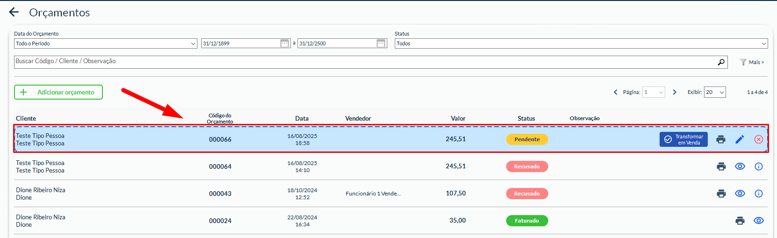View orçamento 000024 with eye icon
777x238 pixels.
[759, 221]
